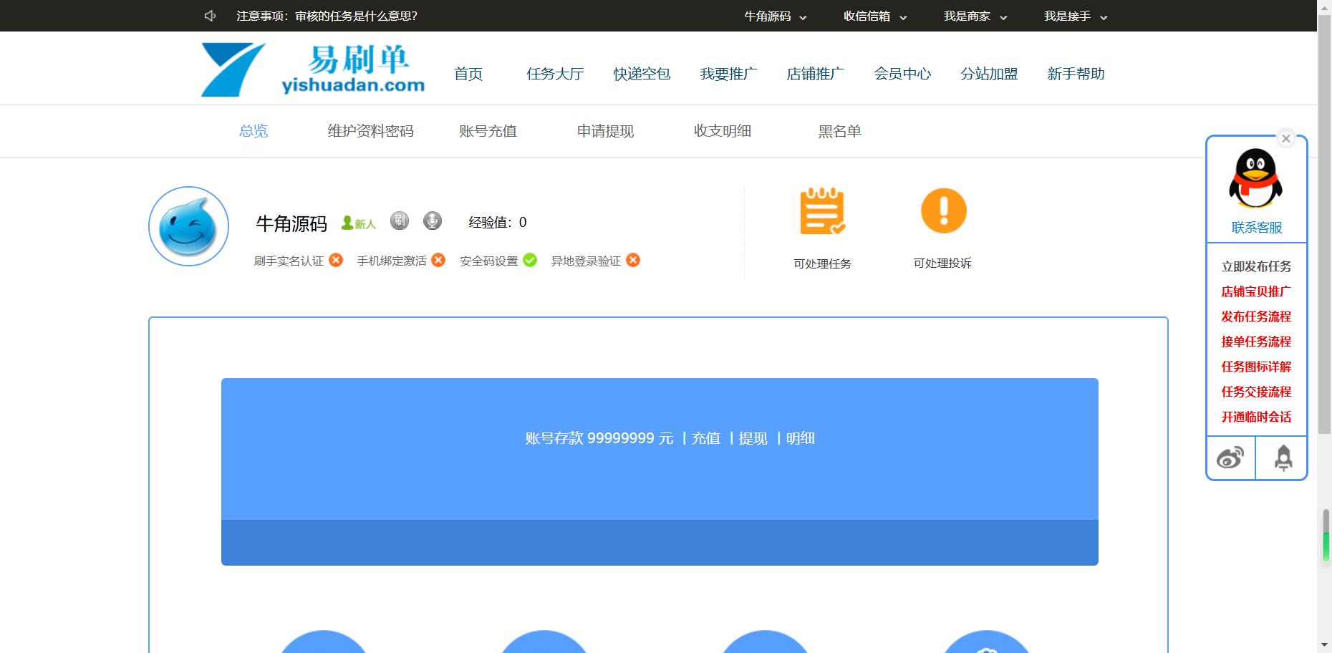Click green check next to 安全码设置
Screen dimensions: 1332x653
(x=530, y=260)
